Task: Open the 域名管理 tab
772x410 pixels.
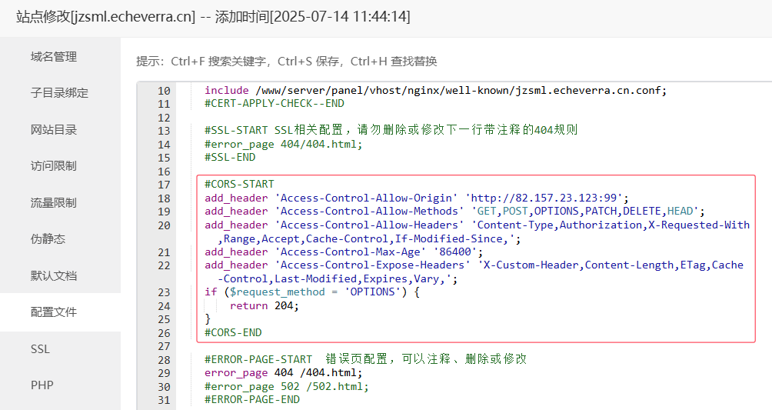Action: point(54,57)
